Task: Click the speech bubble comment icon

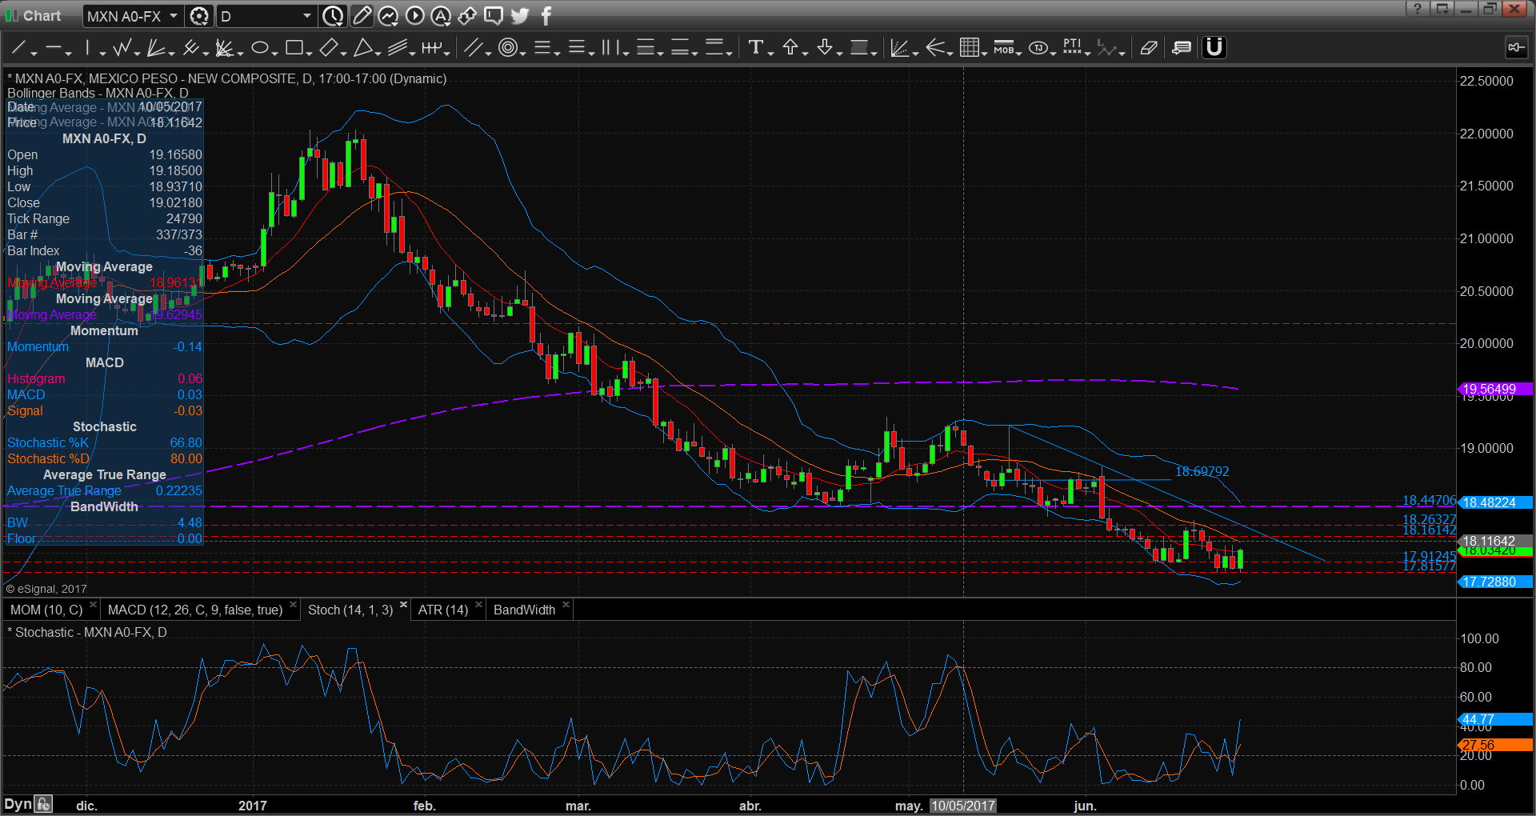Action: 494,16
